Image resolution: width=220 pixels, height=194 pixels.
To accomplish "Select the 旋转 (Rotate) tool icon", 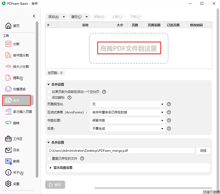I will [8, 123].
